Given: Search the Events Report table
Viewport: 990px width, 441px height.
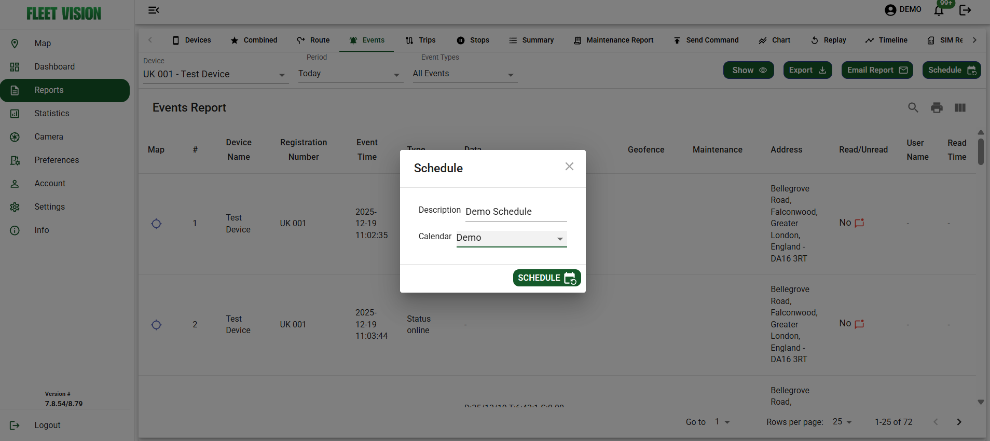Looking at the screenshot, I should (913, 107).
